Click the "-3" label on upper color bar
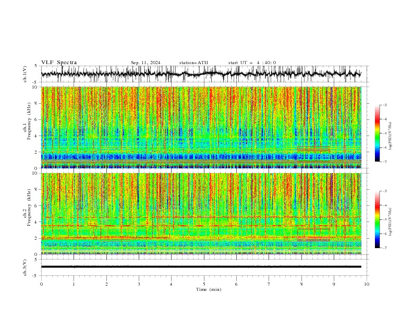This screenshot has width=413, height=319. [x=384, y=105]
